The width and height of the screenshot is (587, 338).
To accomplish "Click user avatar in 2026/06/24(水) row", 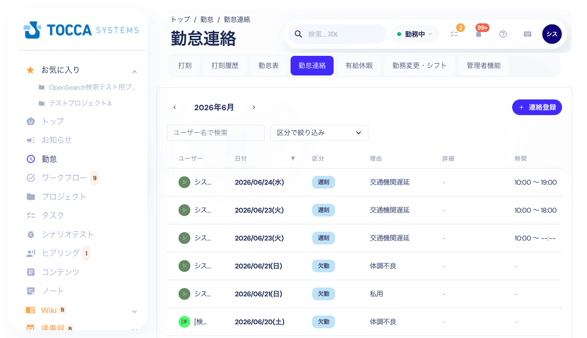I will click(x=184, y=182).
